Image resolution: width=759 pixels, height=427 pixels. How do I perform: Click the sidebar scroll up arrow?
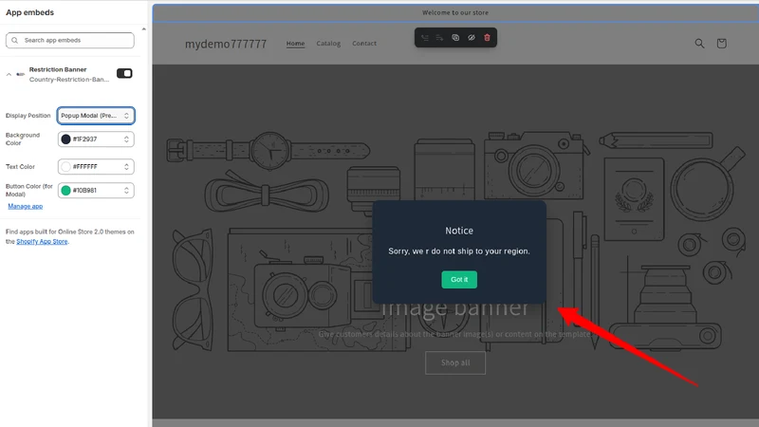click(x=144, y=29)
